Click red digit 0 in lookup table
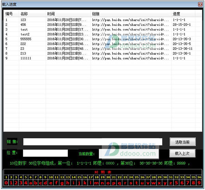The height and width of the screenshot is (190, 205). click(x=6, y=183)
